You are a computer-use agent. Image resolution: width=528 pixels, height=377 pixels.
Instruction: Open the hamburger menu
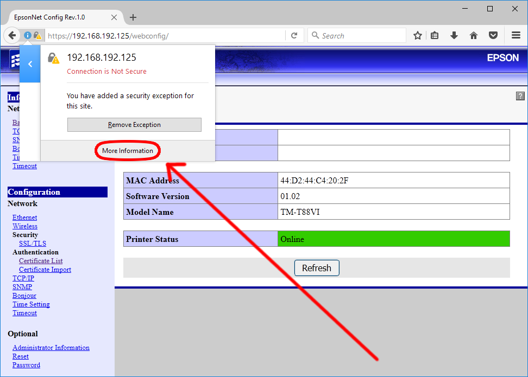pos(516,36)
